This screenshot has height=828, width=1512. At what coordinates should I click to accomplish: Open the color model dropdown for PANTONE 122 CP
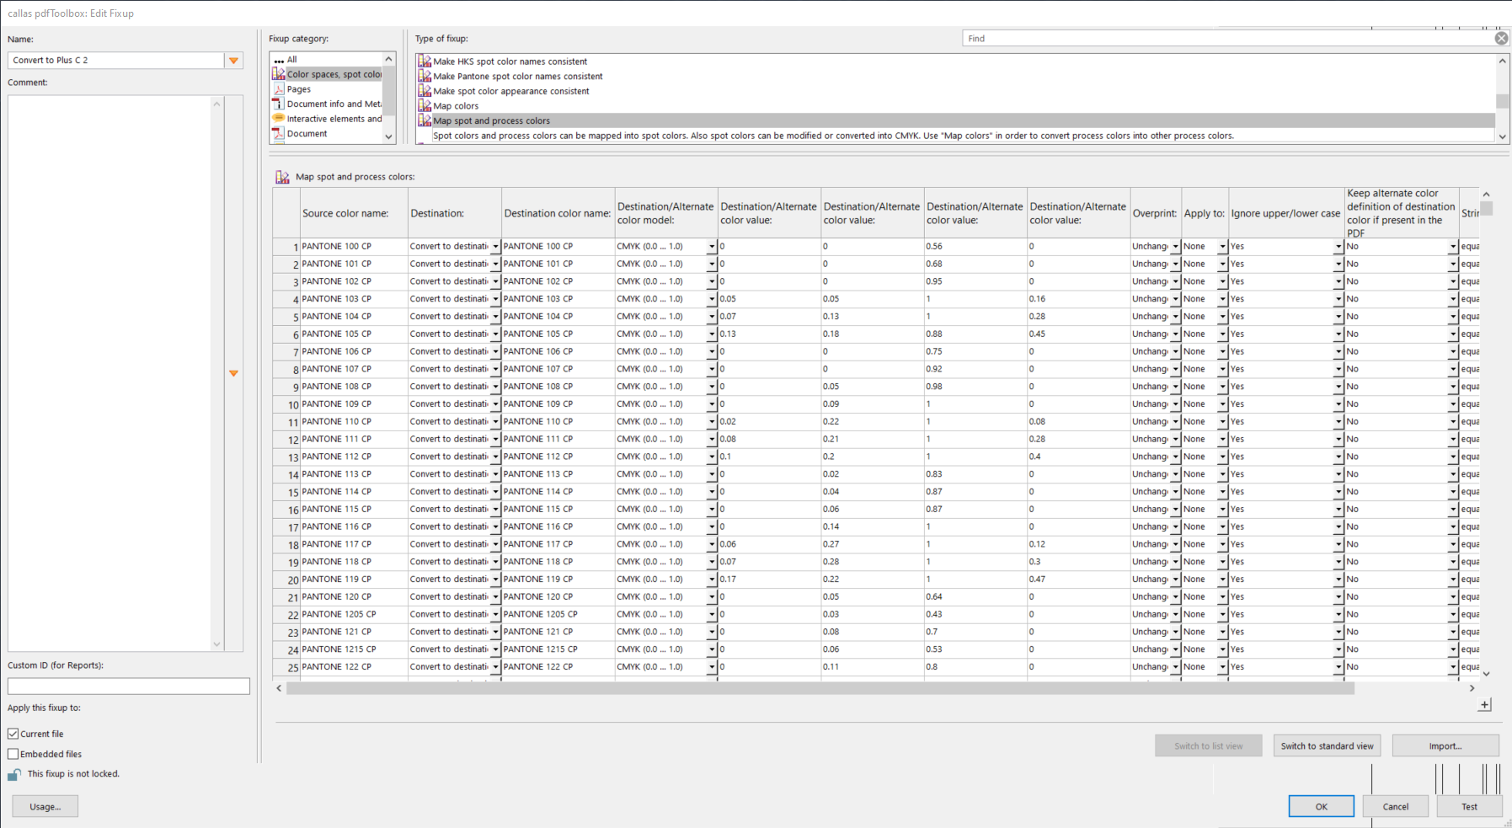[x=712, y=667]
